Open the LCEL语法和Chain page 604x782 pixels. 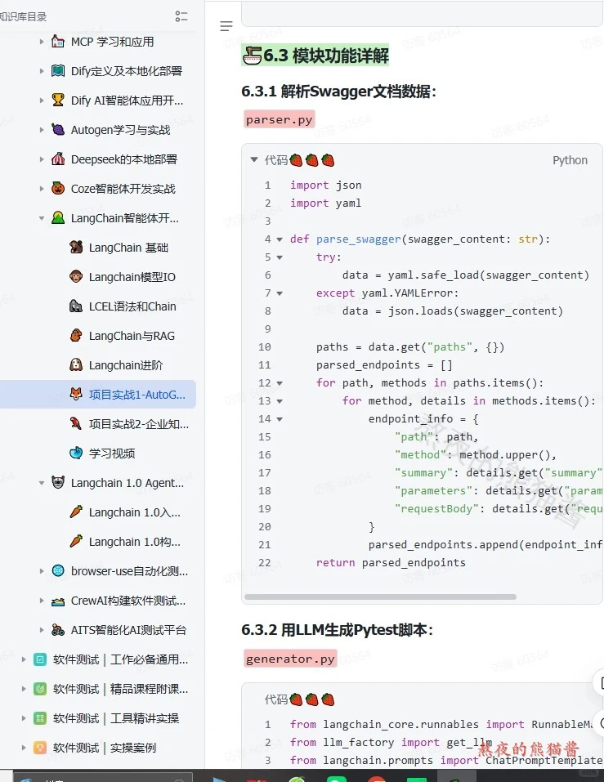pyautogui.click(x=132, y=306)
